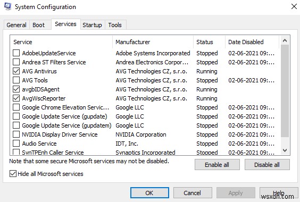Click the Adobe Systems Incorporated manufacturer cell
Viewport: 300px width, 202px height.
point(153,53)
